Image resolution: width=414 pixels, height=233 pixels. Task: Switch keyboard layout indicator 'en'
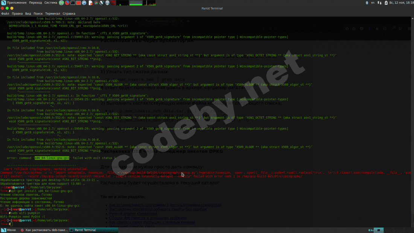373,3
